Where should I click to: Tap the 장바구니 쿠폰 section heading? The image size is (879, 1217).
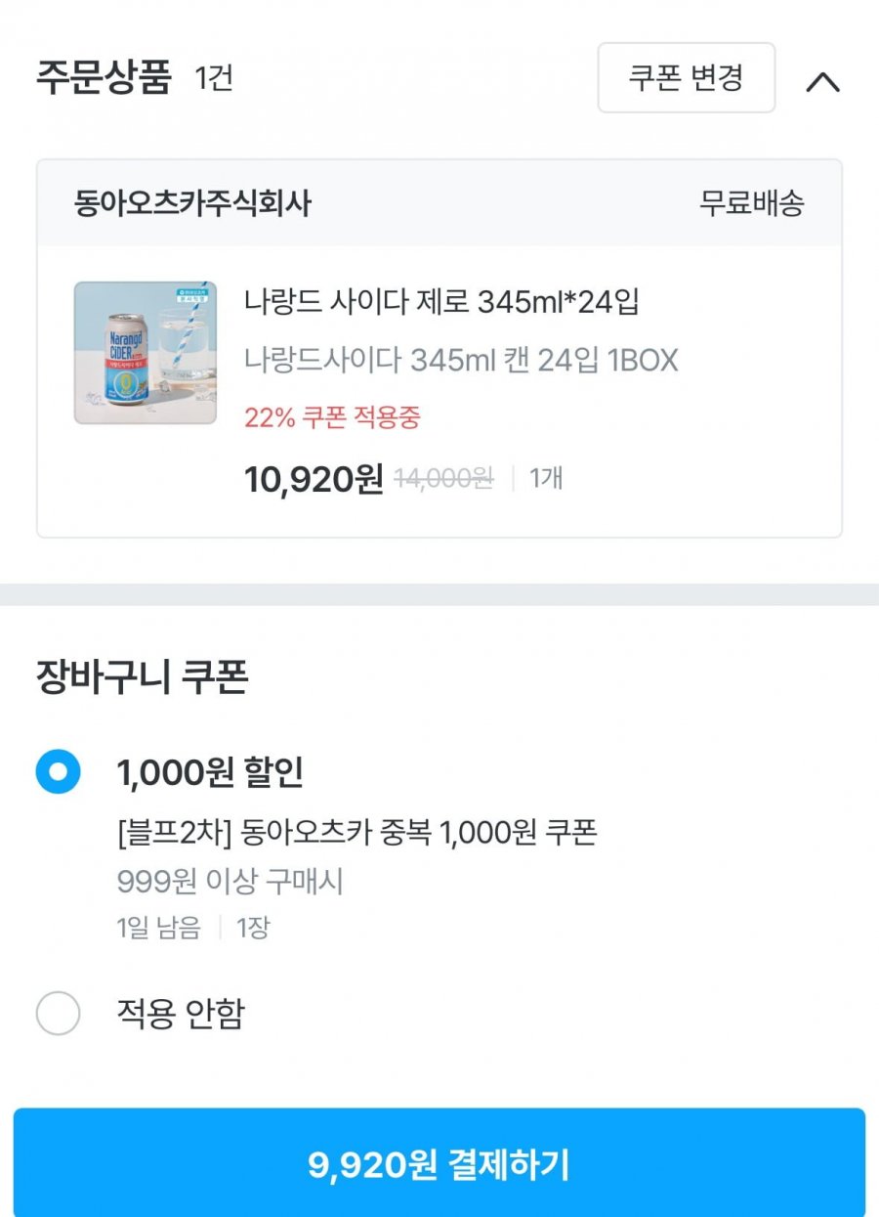(142, 676)
